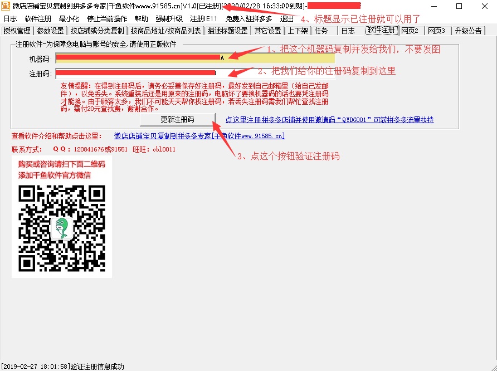497x371 pixels.
Task: Click the 更新注册码 button
Action: (178, 119)
